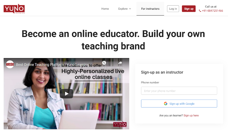This screenshot has width=228, height=140.
Task: Expand the Explore dropdown chevron
Action: (130, 9)
